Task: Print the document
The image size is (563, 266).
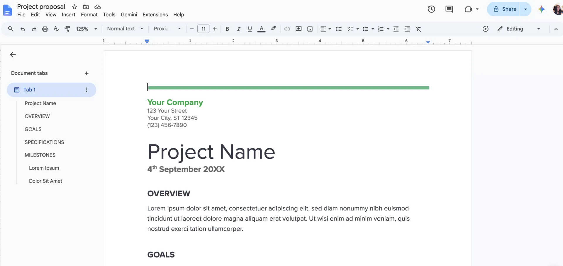Action: [x=45, y=29]
